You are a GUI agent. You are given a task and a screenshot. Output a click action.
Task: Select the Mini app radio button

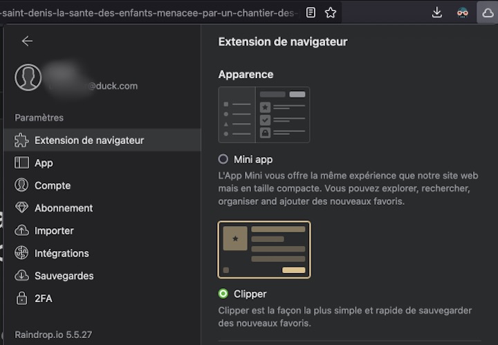tap(223, 159)
